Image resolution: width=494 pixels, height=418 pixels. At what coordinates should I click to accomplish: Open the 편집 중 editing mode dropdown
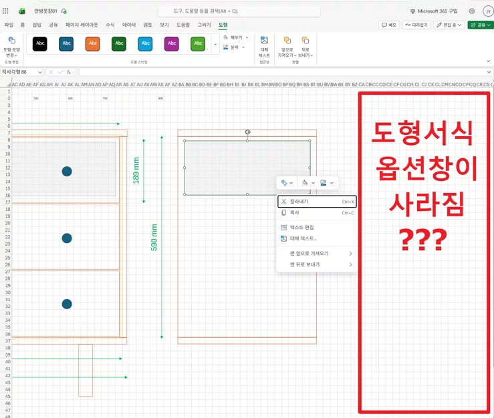pyautogui.click(x=449, y=25)
